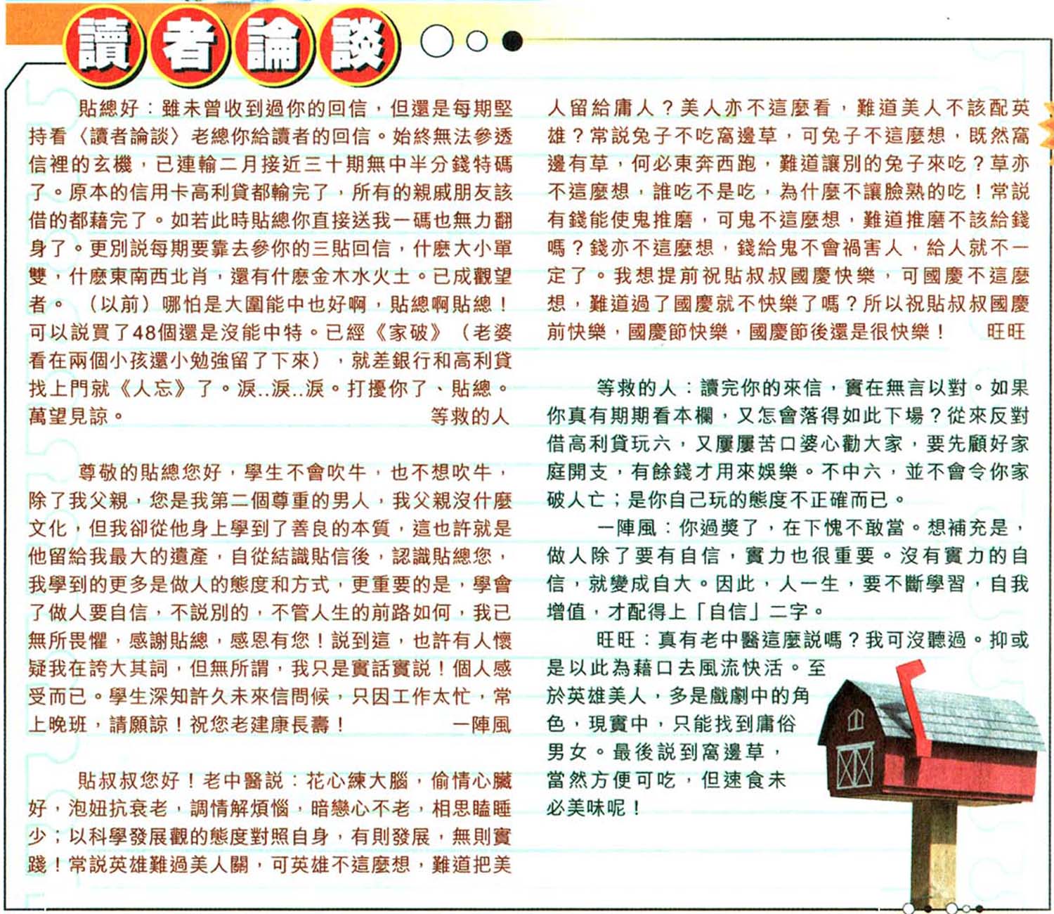1054x914 pixels.
Task: Click the greeting '貼總好' opening the first letter
Action: coord(109,108)
